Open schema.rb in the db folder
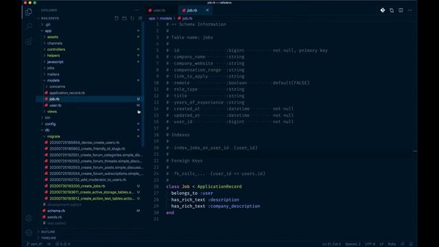 56,211
